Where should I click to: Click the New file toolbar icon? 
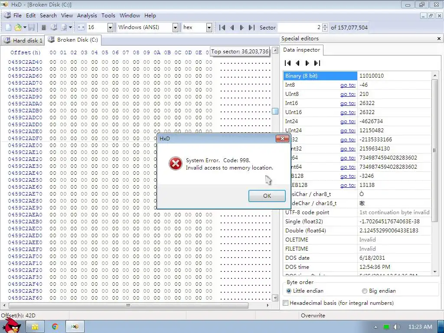pyautogui.click(x=9, y=27)
